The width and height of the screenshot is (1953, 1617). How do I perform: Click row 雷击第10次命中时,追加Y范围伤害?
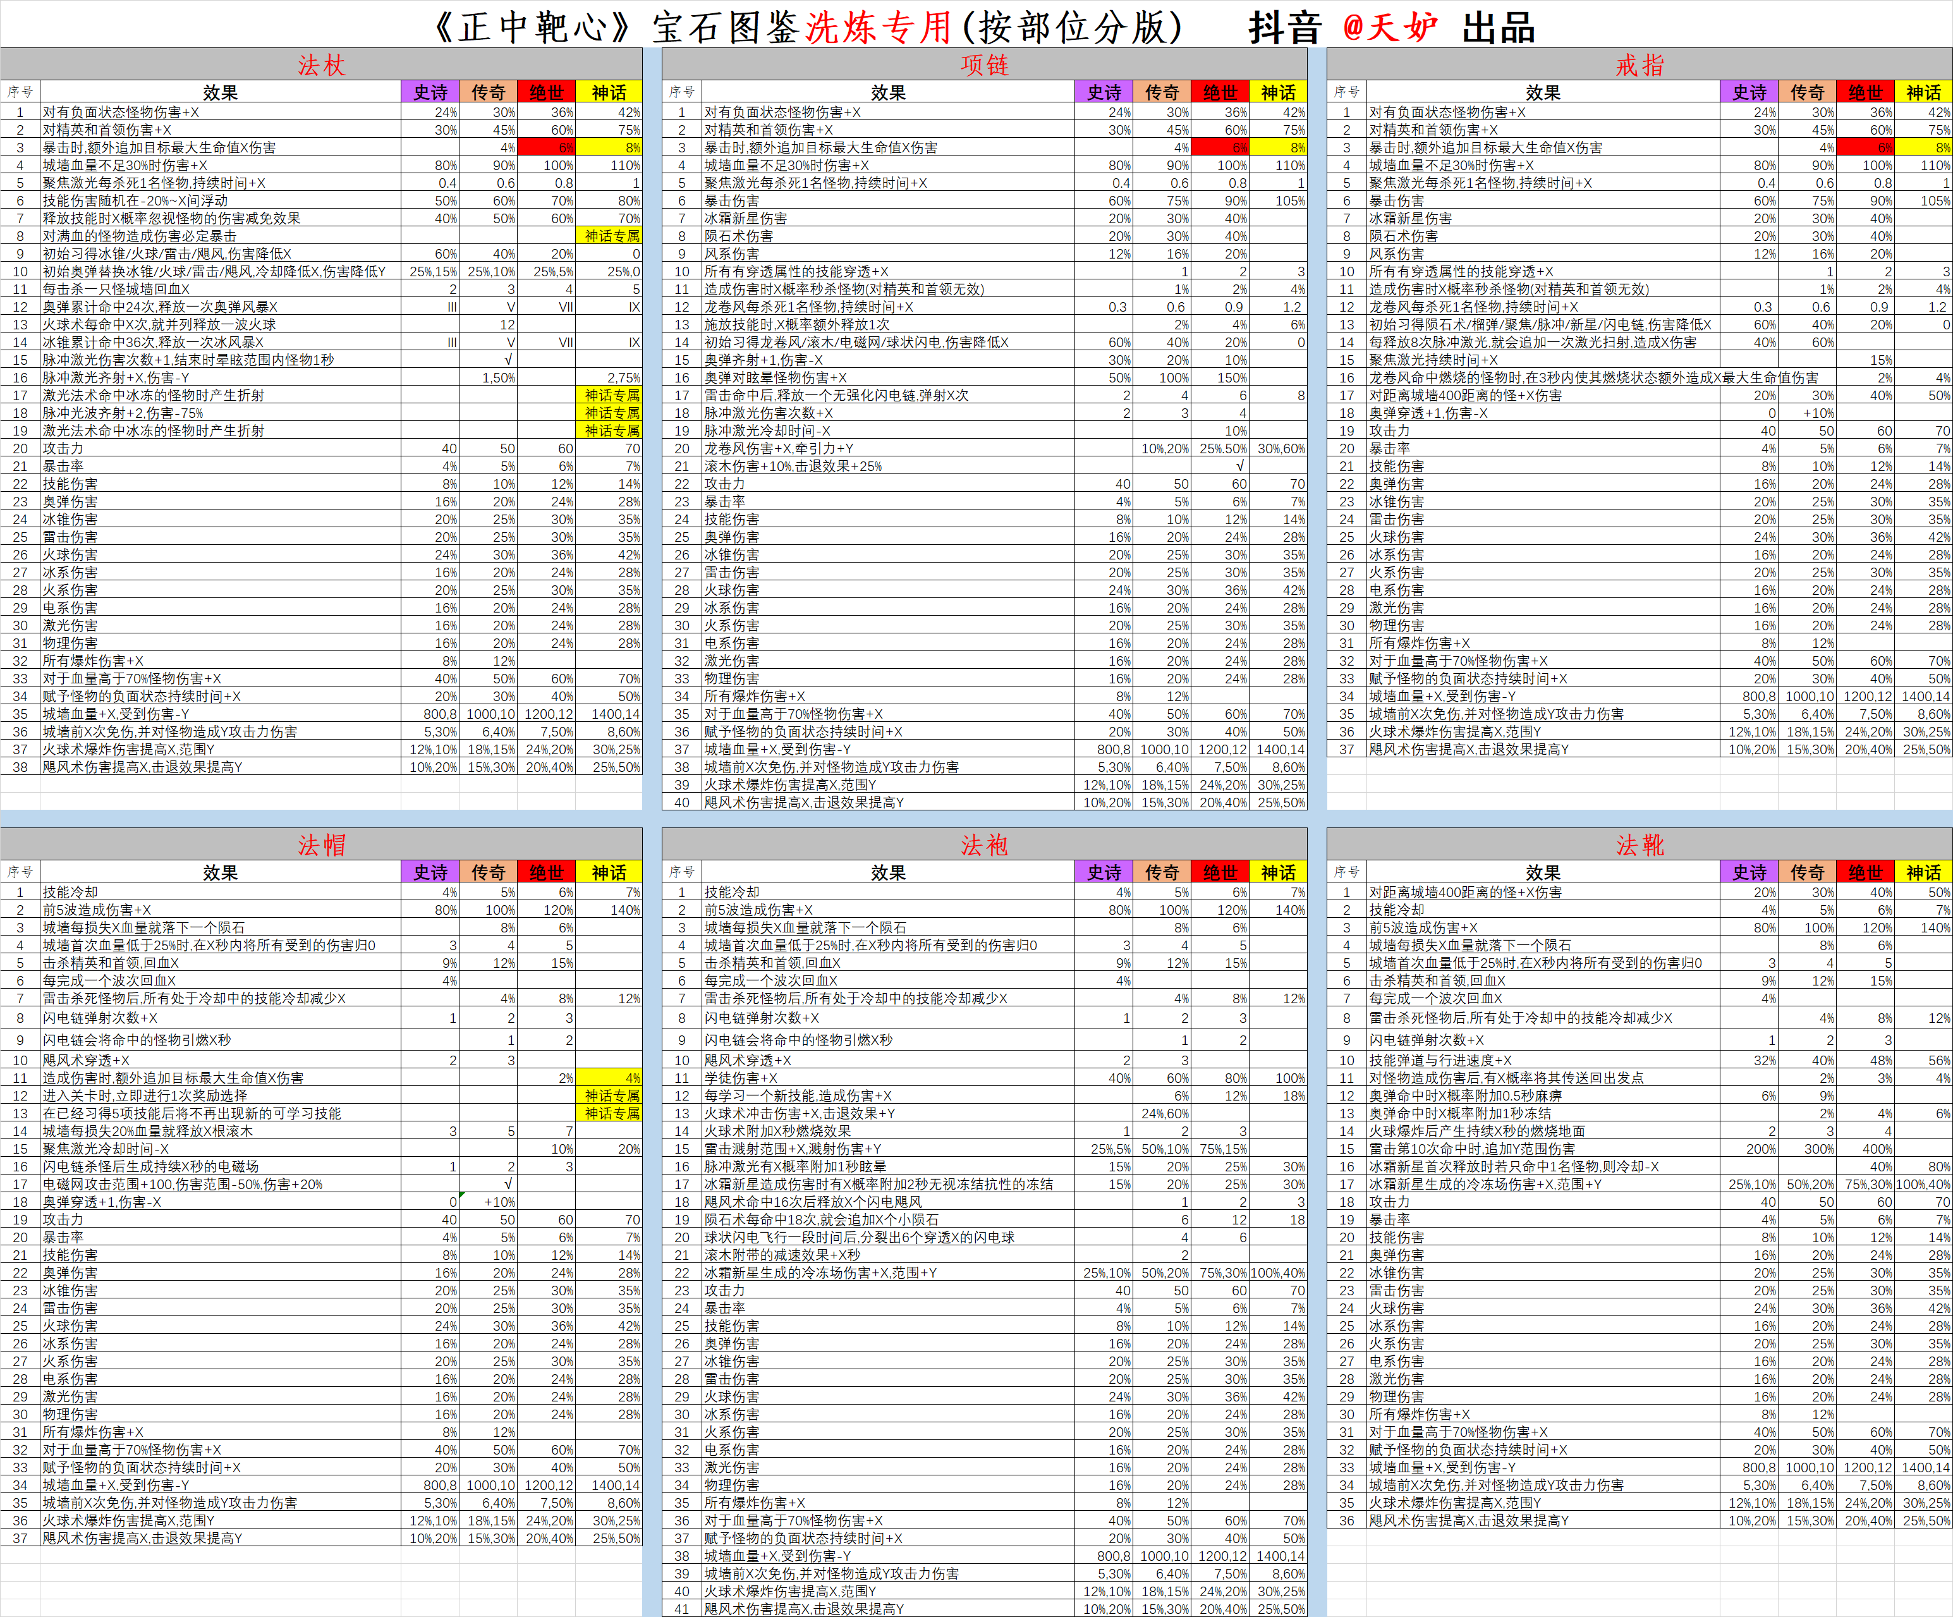[x=1640, y=1148]
